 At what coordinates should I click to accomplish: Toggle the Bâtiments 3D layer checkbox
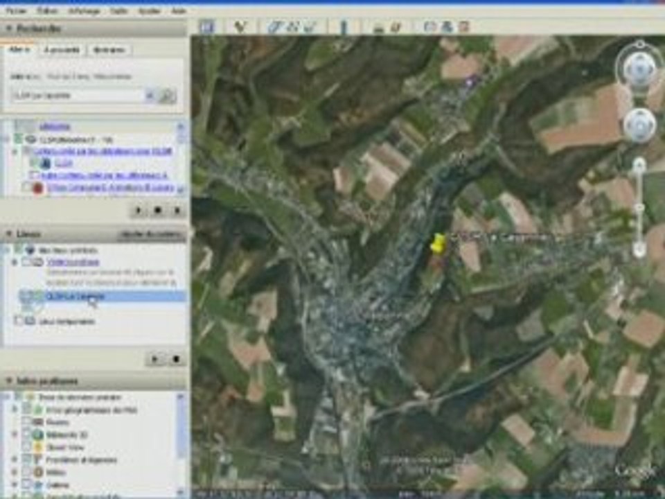[x=26, y=435]
